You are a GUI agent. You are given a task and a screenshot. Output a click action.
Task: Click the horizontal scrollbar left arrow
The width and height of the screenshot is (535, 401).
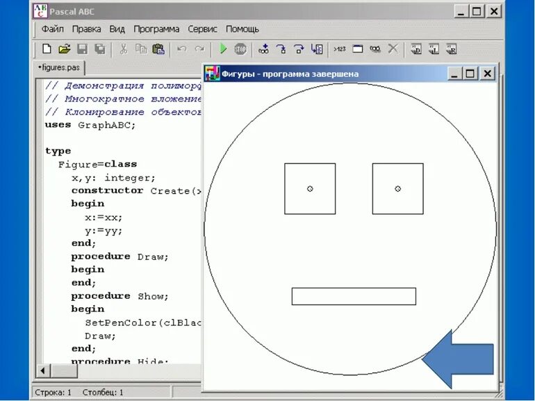tap(42, 370)
